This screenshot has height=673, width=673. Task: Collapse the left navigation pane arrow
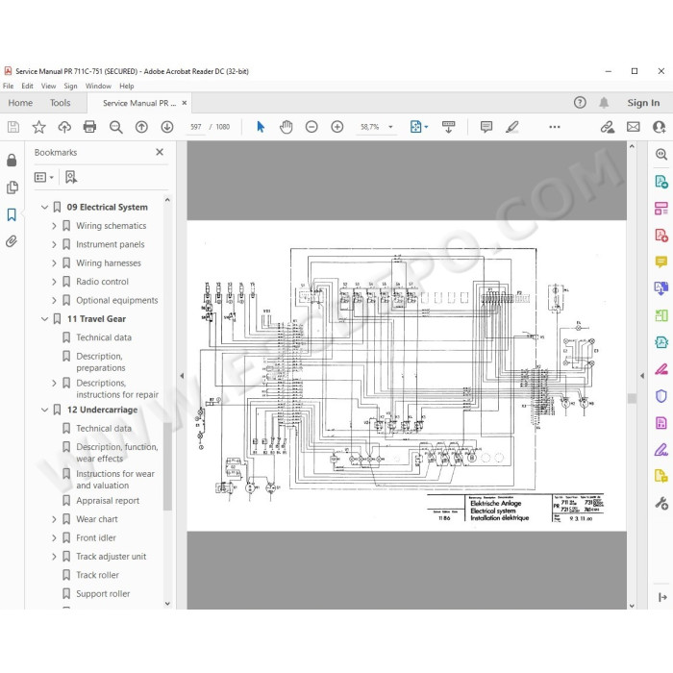click(182, 376)
